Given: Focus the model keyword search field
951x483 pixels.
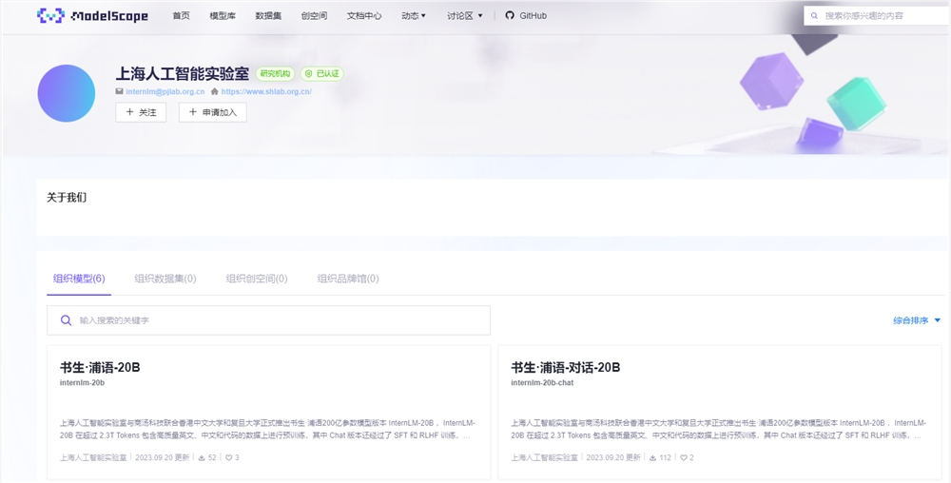Looking at the screenshot, I should pyautogui.click(x=269, y=320).
